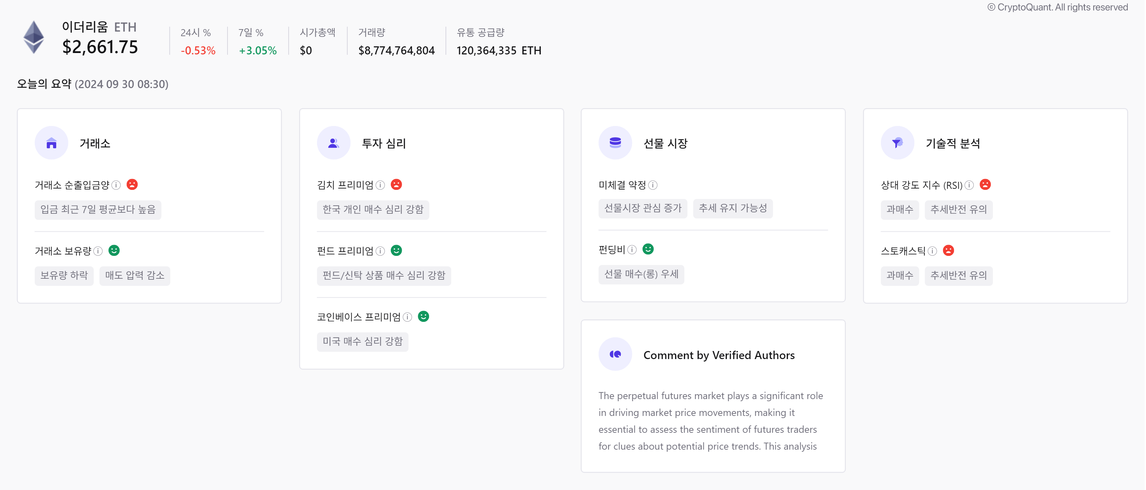
Task: Select the 미국 매수 심리 강함 tag
Action: click(363, 342)
